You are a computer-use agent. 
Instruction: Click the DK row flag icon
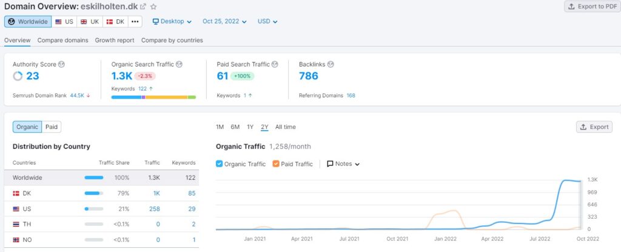(x=16, y=193)
